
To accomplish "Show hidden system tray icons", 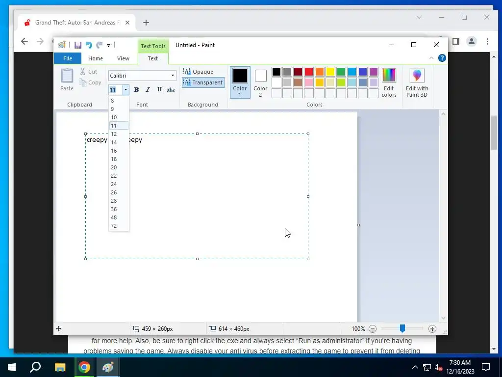I will click(x=415, y=367).
